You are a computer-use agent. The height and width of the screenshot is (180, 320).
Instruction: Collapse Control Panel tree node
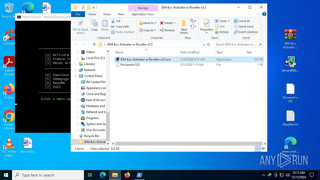click(76, 76)
